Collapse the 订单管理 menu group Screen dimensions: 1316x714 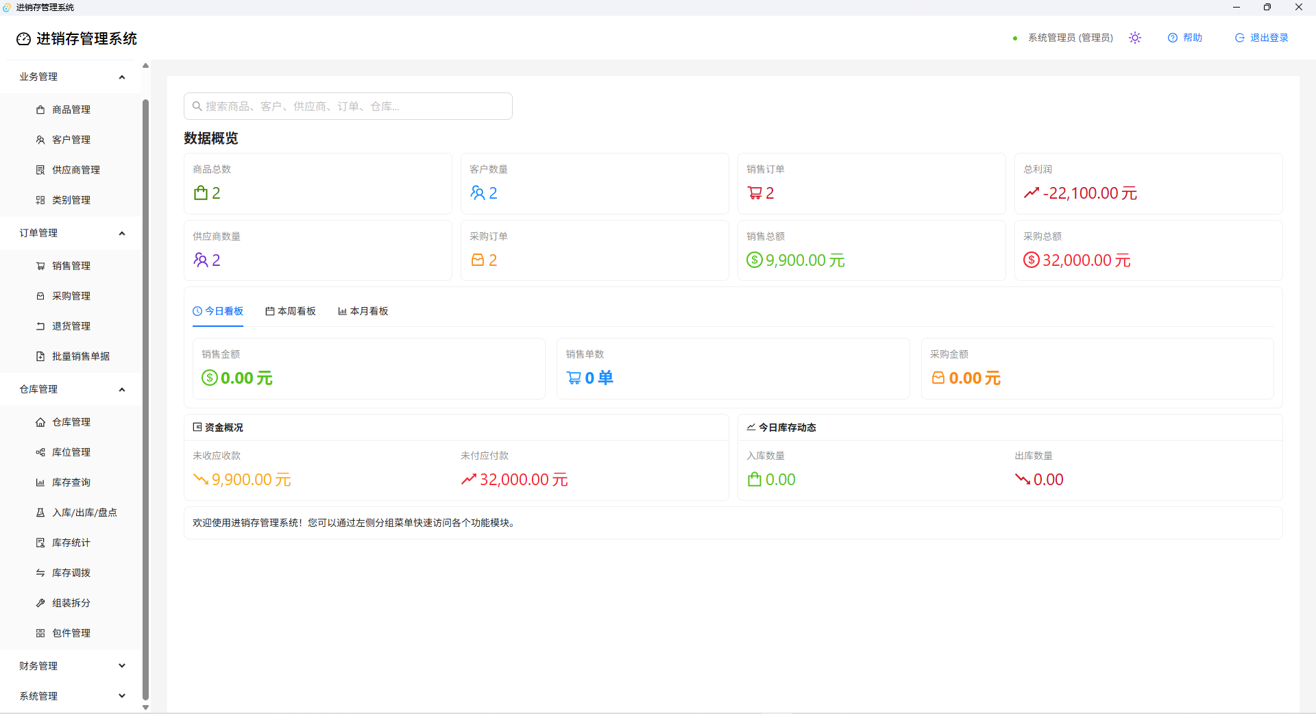(71, 233)
